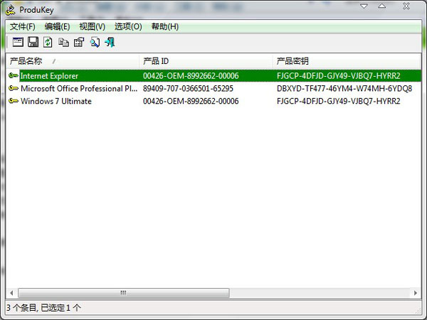Viewport: 427px width, 320px height.
Task: Click Internet Explorer's product ID 00426-OEM-8992662-00006
Action: tap(191, 75)
